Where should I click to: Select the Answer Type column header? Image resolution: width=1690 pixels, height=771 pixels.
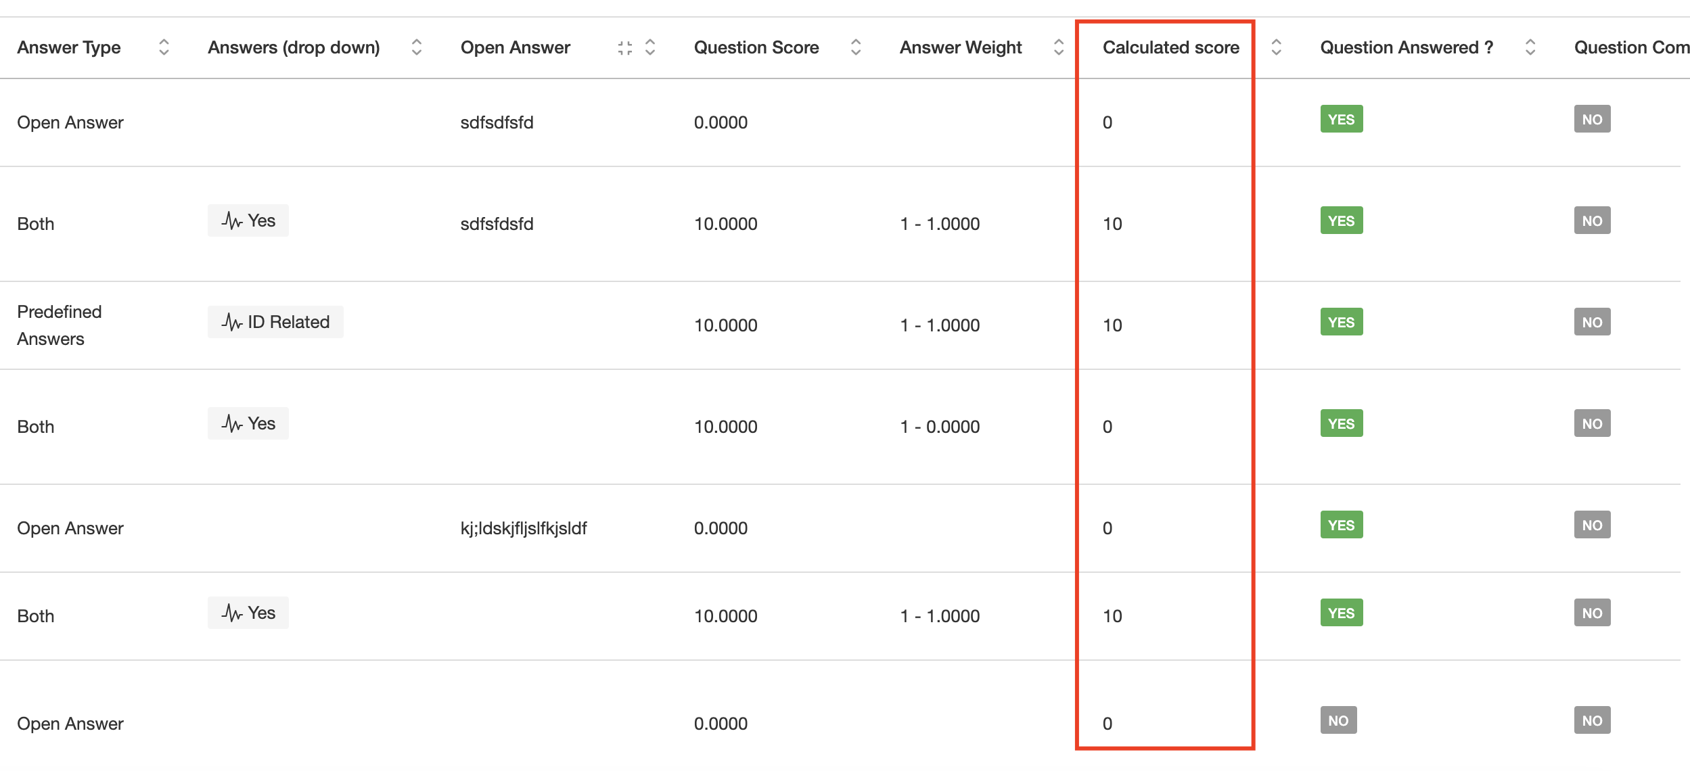[x=69, y=47]
